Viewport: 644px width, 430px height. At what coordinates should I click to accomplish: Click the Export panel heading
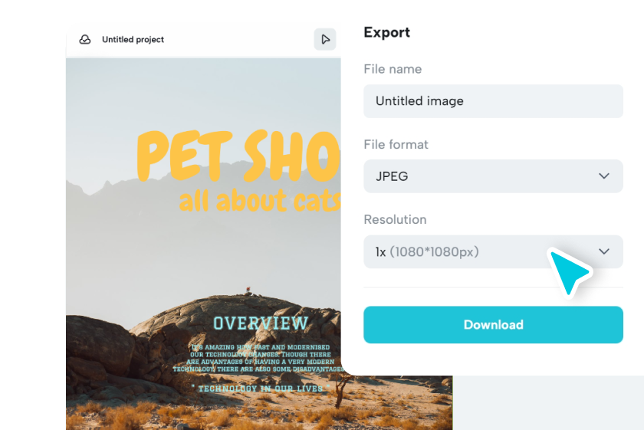(387, 32)
